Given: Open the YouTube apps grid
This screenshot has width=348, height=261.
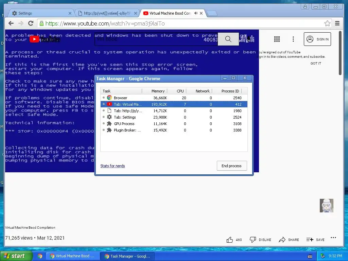Looking at the screenshot, I should click(x=277, y=39).
